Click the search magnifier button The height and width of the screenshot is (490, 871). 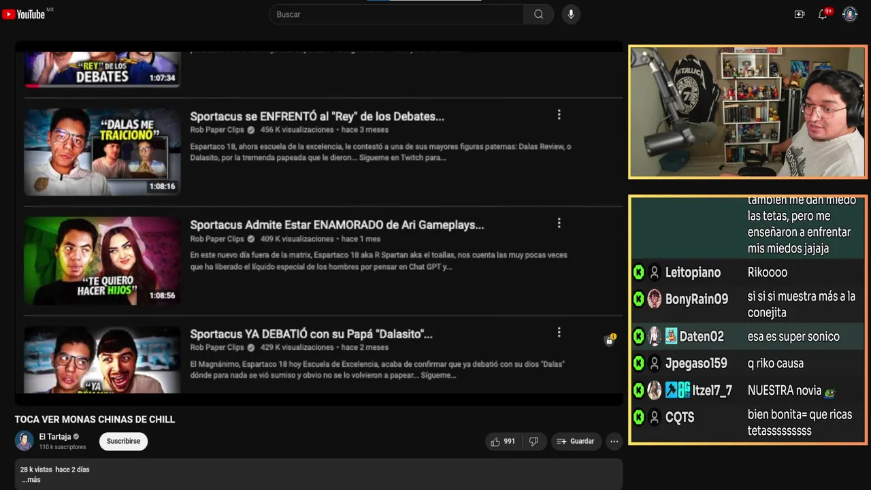coord(538,14)
